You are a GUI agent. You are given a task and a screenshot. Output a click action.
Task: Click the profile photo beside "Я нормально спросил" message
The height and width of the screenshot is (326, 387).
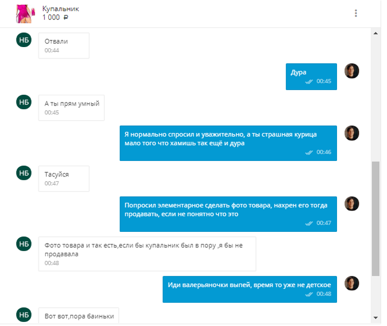pyautogui.click(x=352, y=133)
